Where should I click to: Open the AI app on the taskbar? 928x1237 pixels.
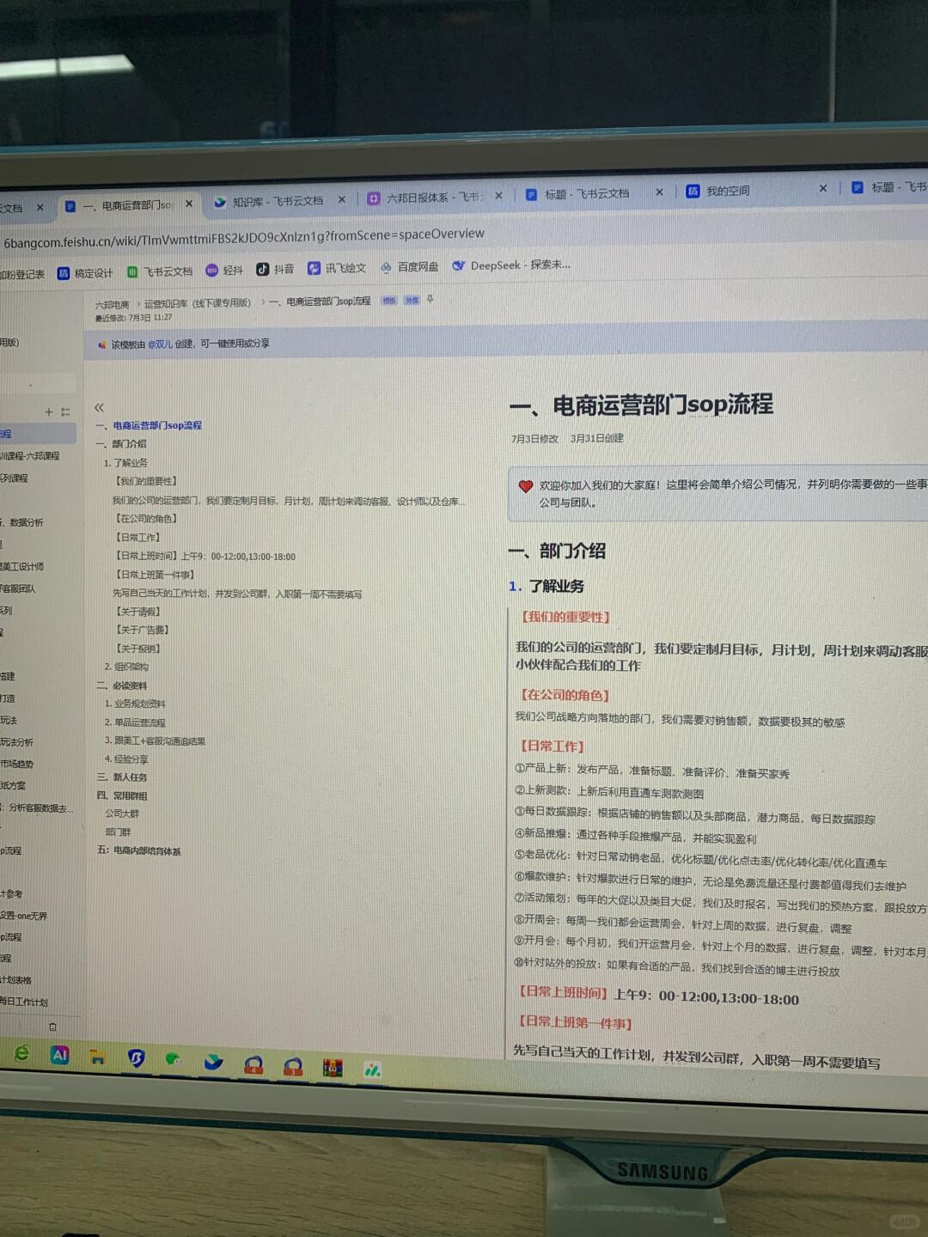(59, 1054)
